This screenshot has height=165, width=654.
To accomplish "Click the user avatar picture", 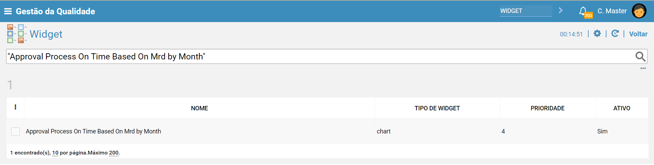I will pos(639,11).
